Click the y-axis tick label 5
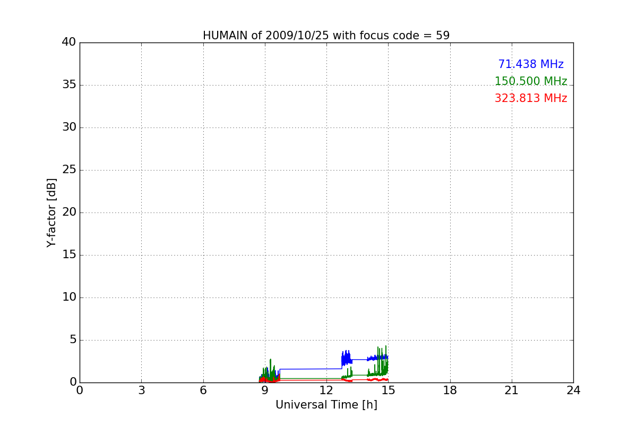Image resolution: width=637 pixels, height=425 pixels. click(x=72, y=340)
